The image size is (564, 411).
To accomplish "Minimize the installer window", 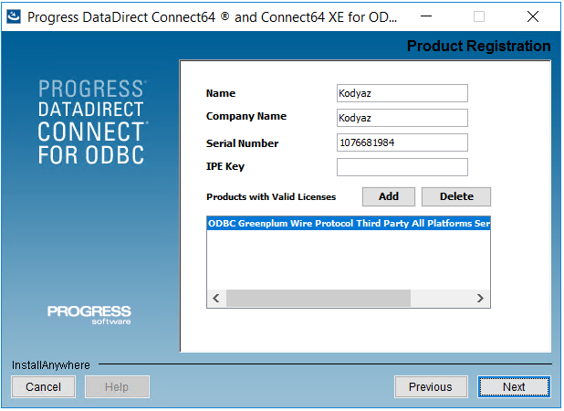I will click(426, 16).
